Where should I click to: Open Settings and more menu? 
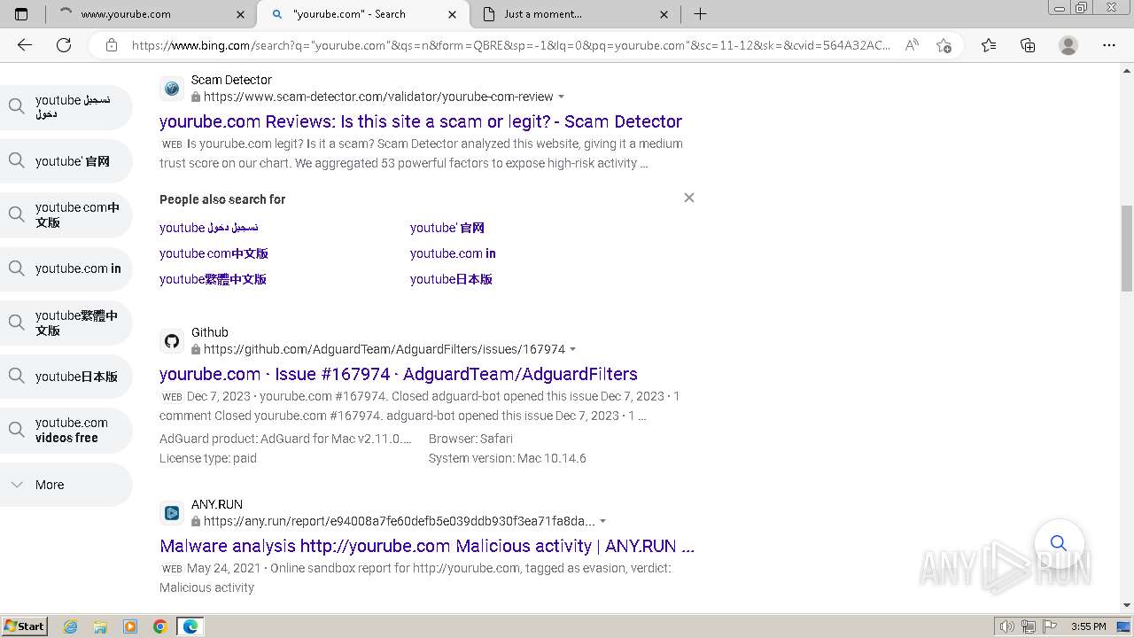pyautogui.click(x=1109, y=45)
